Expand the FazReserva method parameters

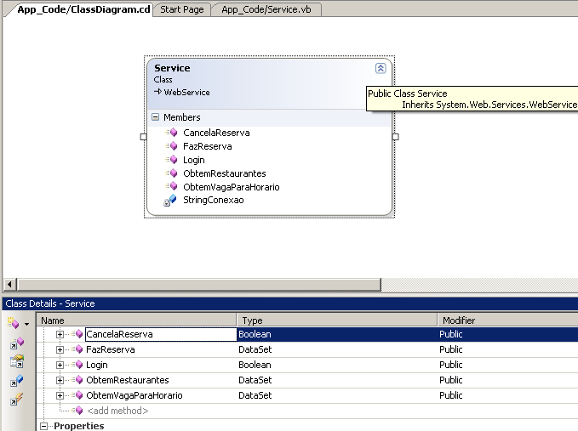pos(60,349)
